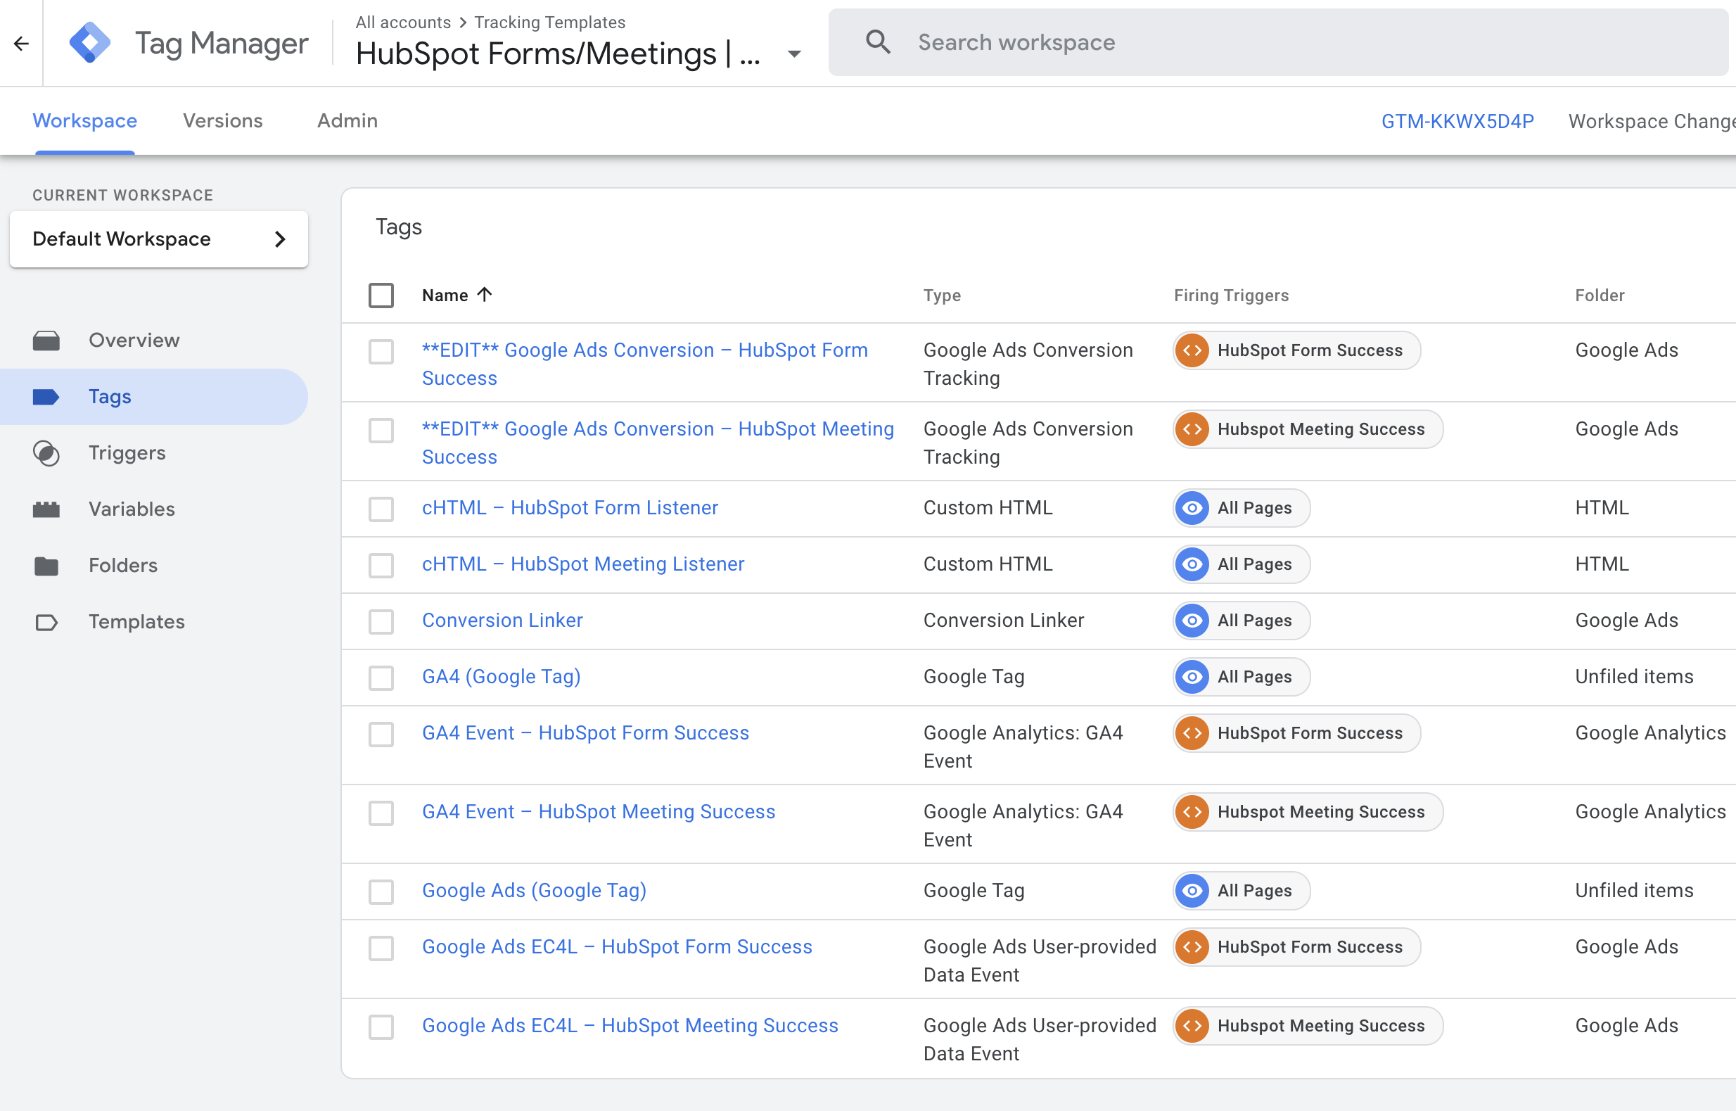Click eye icon in GA4 (Google Tag) row
This screenshot has height=1111, width=1736.
click(1192, 677)
